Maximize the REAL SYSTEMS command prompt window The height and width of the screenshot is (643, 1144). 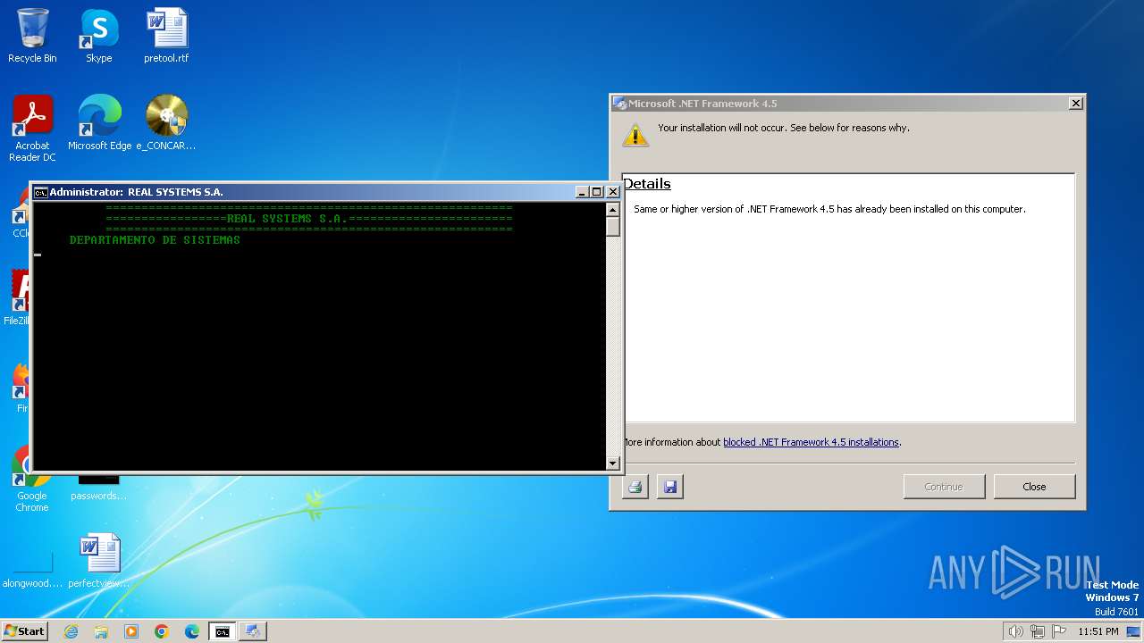click(597, 192)
